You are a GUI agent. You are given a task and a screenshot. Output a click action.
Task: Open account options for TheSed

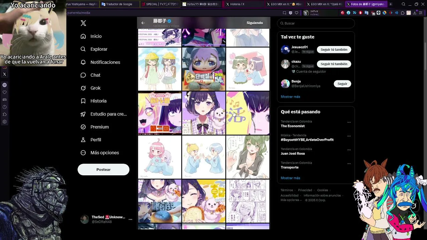(x=130, y=219)
